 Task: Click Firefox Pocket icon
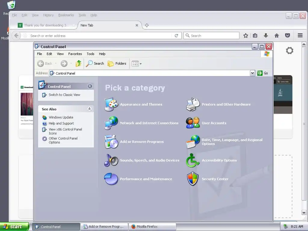pyautogui.click(x=287, y=35)
